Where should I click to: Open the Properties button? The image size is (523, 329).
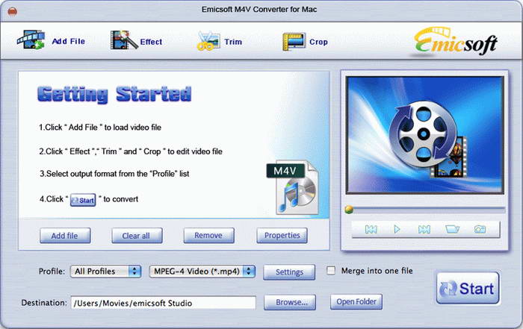282,236
